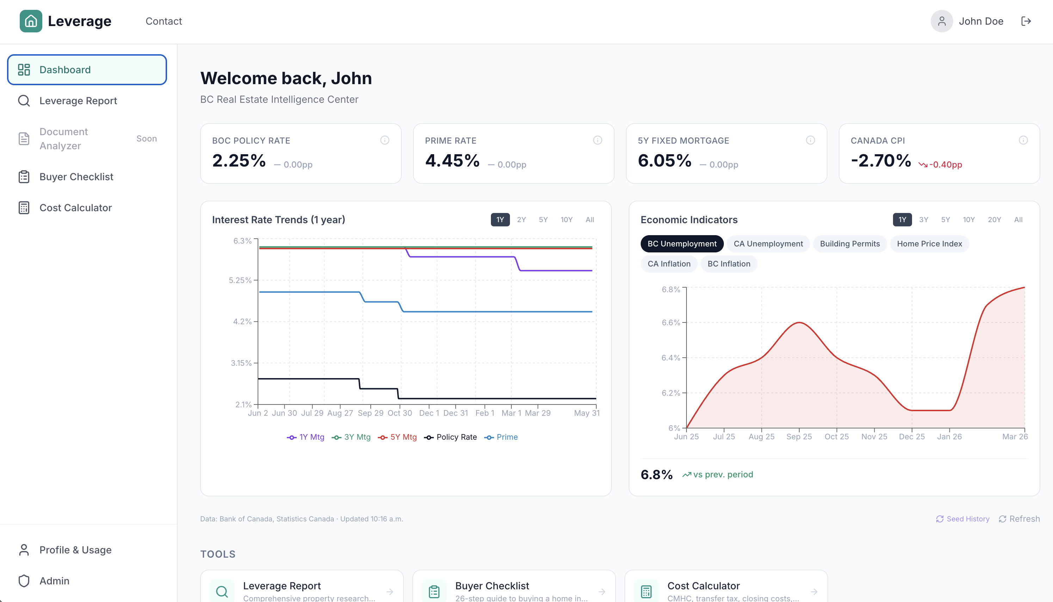
Task: Set Economic Indicators range to 5Y
Action: (946, 220)
